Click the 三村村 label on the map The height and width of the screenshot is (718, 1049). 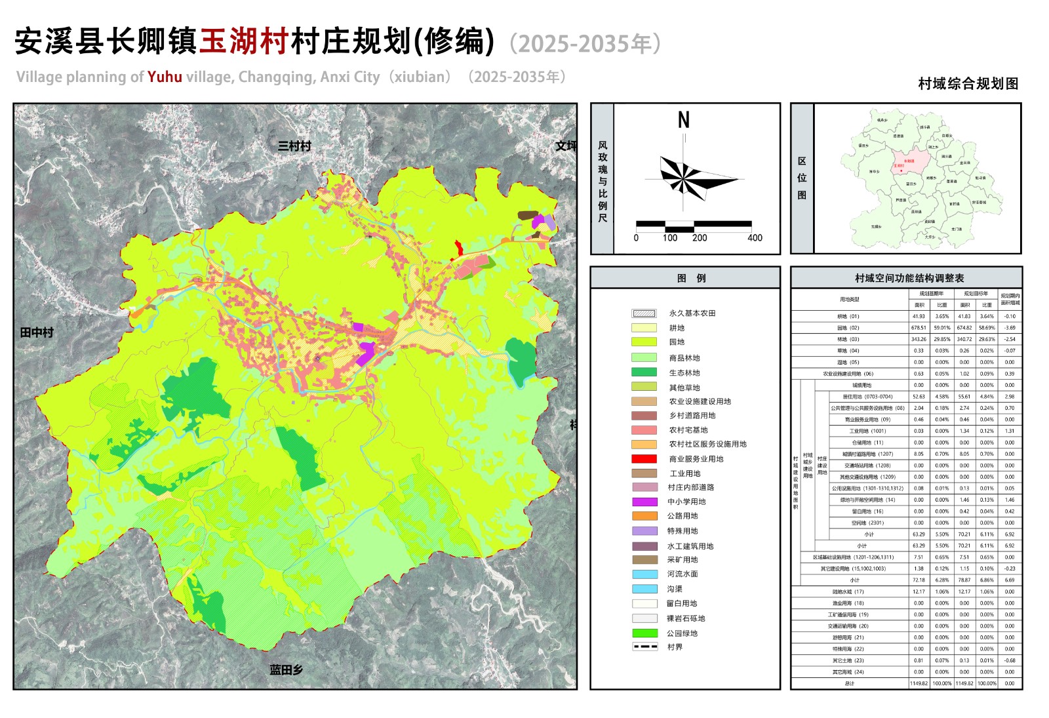(294, 146)
